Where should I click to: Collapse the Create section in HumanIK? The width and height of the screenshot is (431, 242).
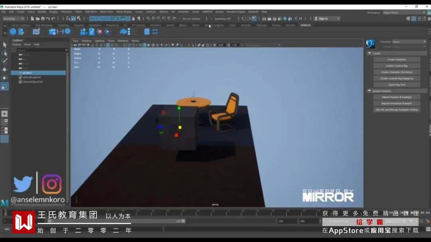[370, 53]
